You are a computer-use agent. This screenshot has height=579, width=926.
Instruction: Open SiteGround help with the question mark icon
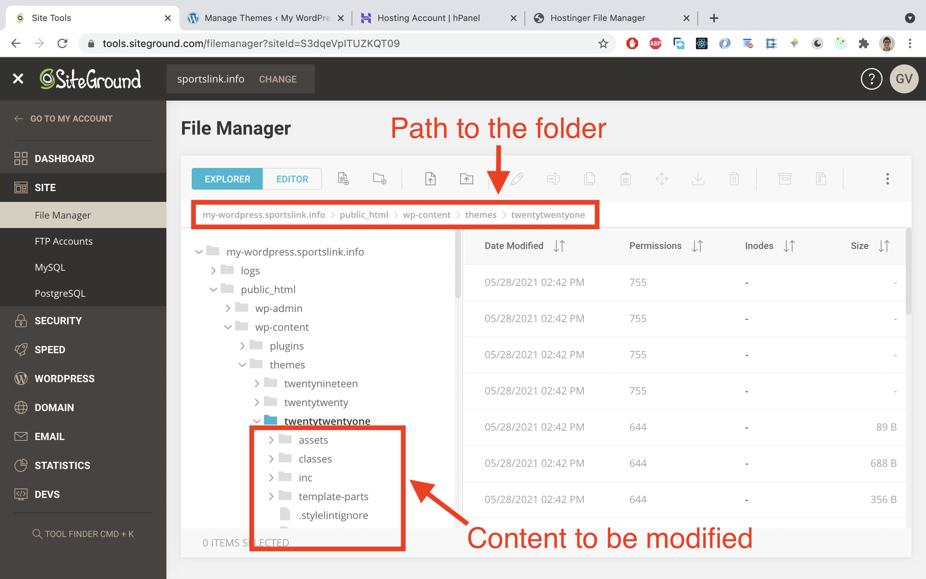(x=871, y=79)
